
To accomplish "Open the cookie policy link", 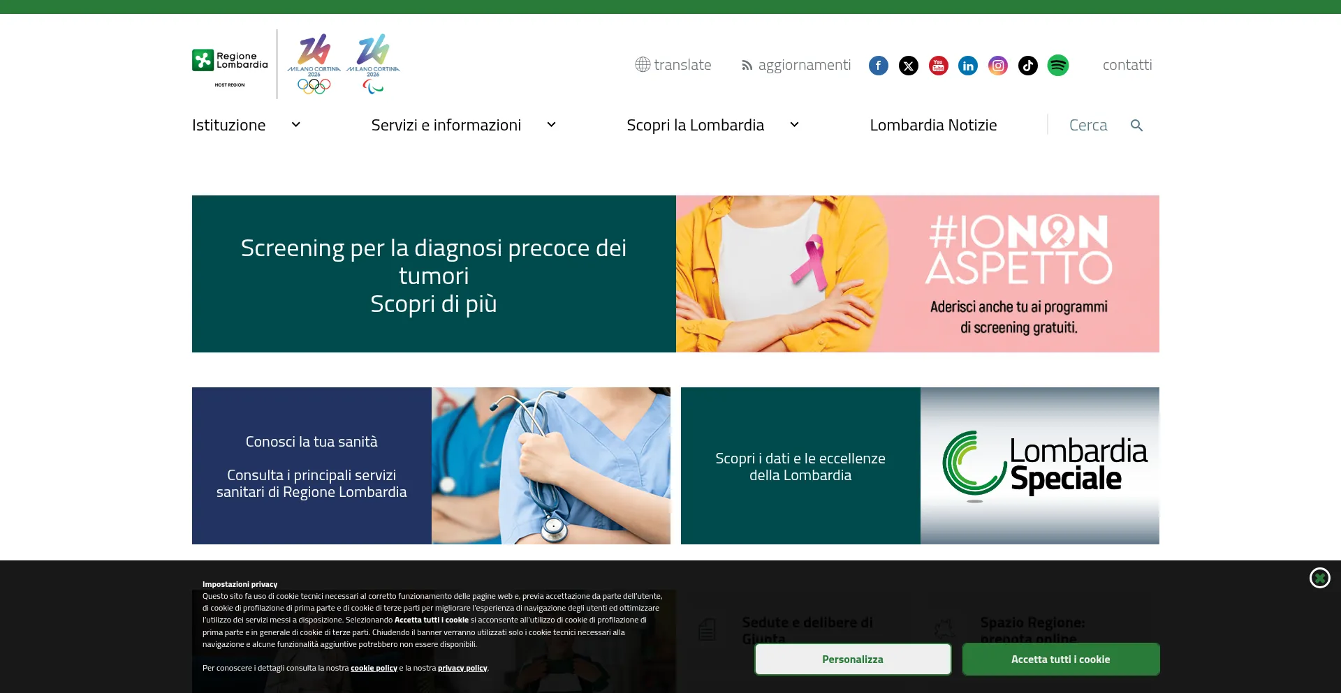I will [374, 668].
